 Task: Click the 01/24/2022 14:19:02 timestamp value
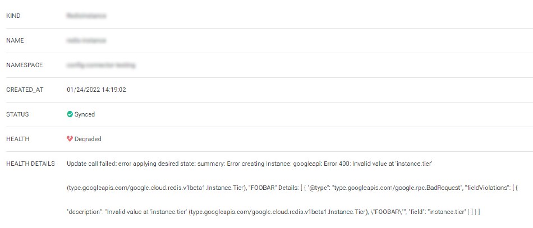[97, 90]
